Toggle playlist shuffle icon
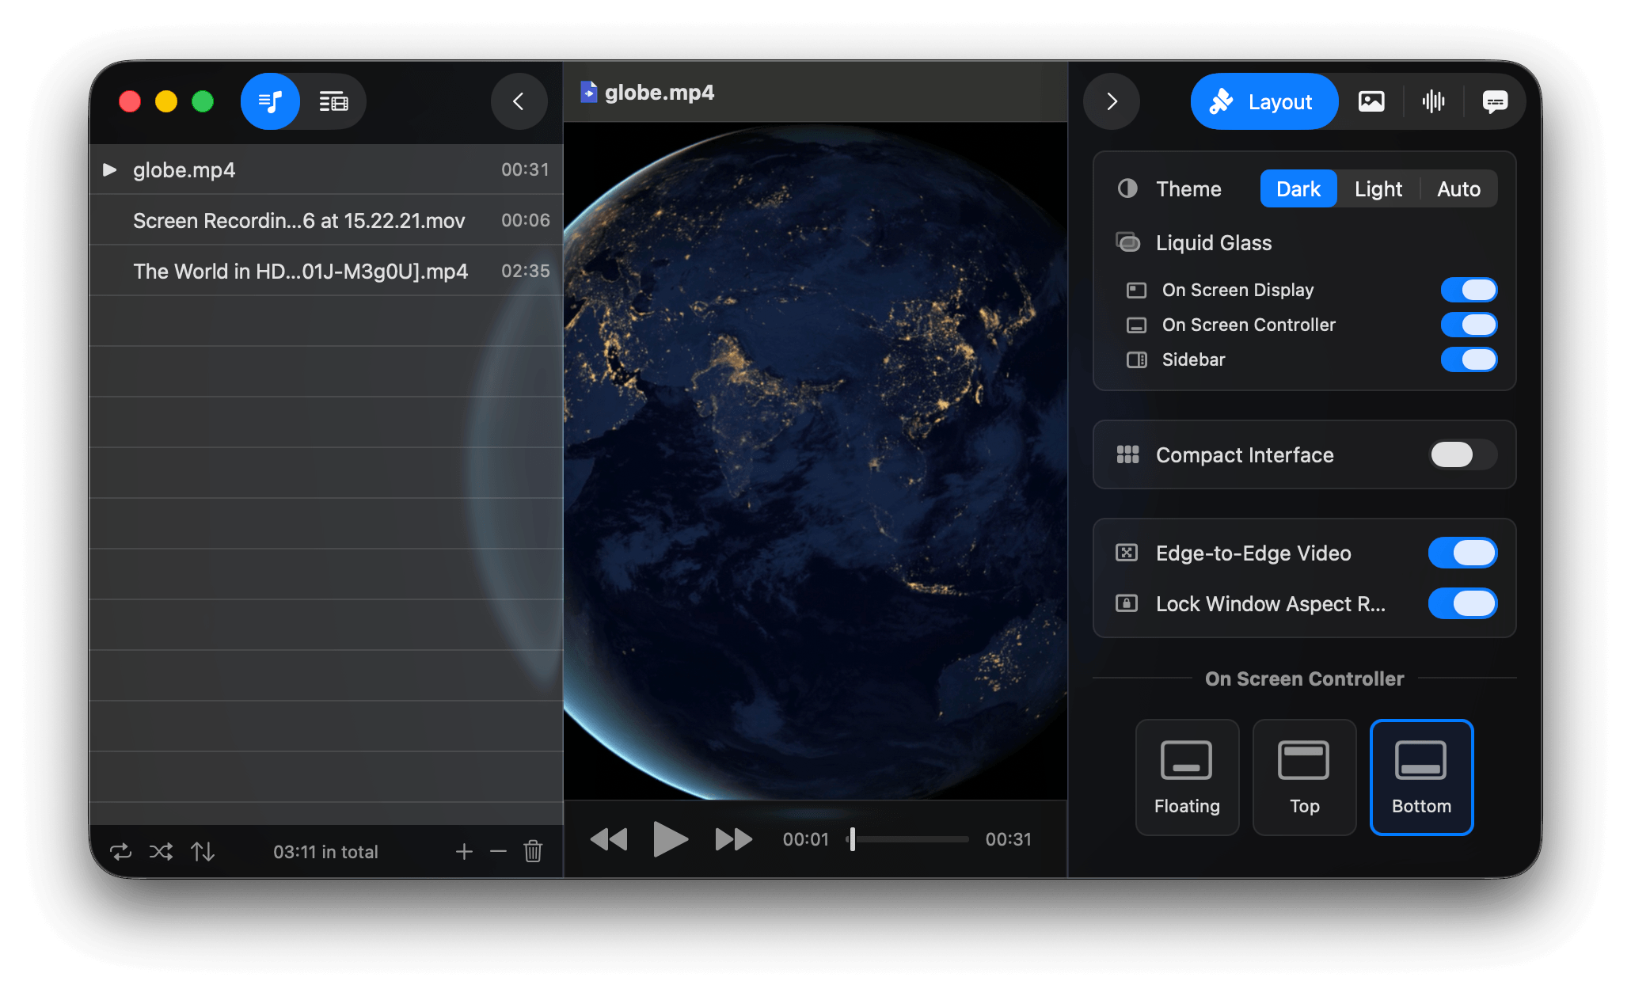This screenshot has height=996, width=1631. (x=162, y=852)
